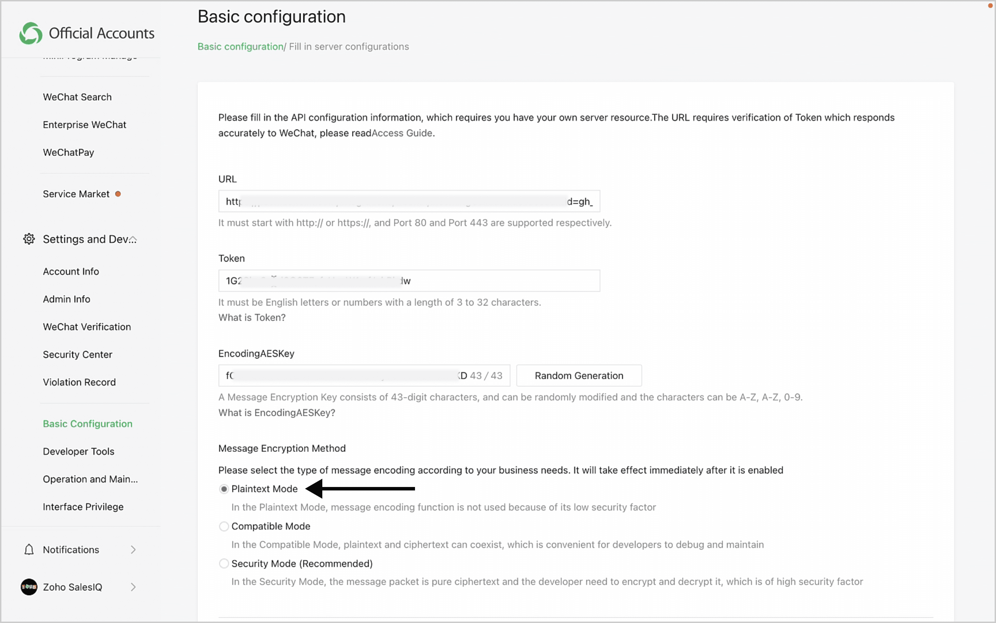
Task: Focus the EncodingAESKey input field
Action: pos(364,376)
